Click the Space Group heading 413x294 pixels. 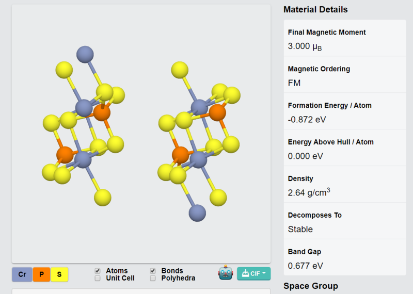pyautogui.click(x=311, y=286)
